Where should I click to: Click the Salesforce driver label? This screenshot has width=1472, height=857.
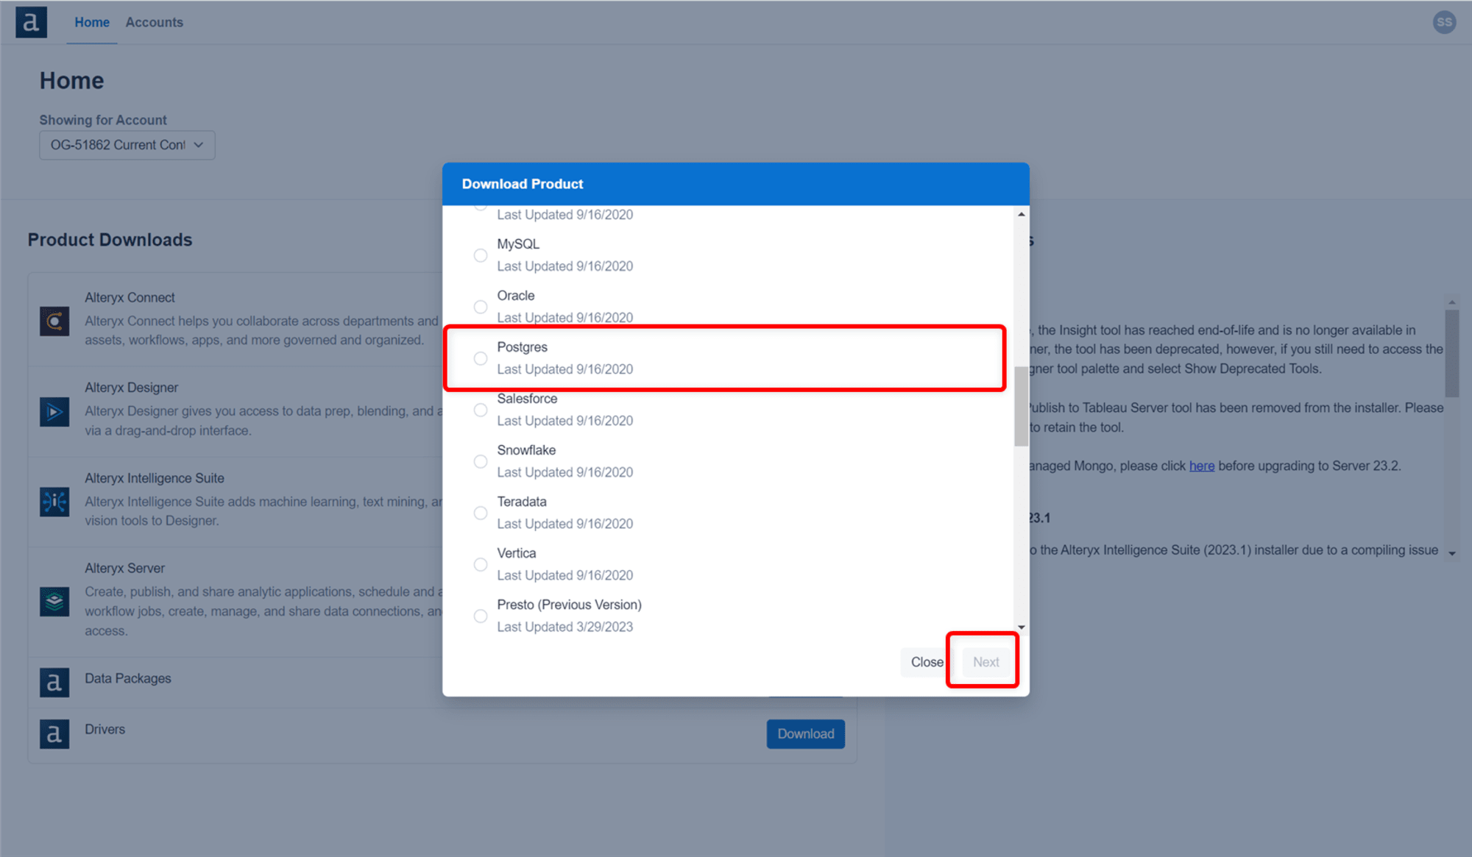pos(527,399)
